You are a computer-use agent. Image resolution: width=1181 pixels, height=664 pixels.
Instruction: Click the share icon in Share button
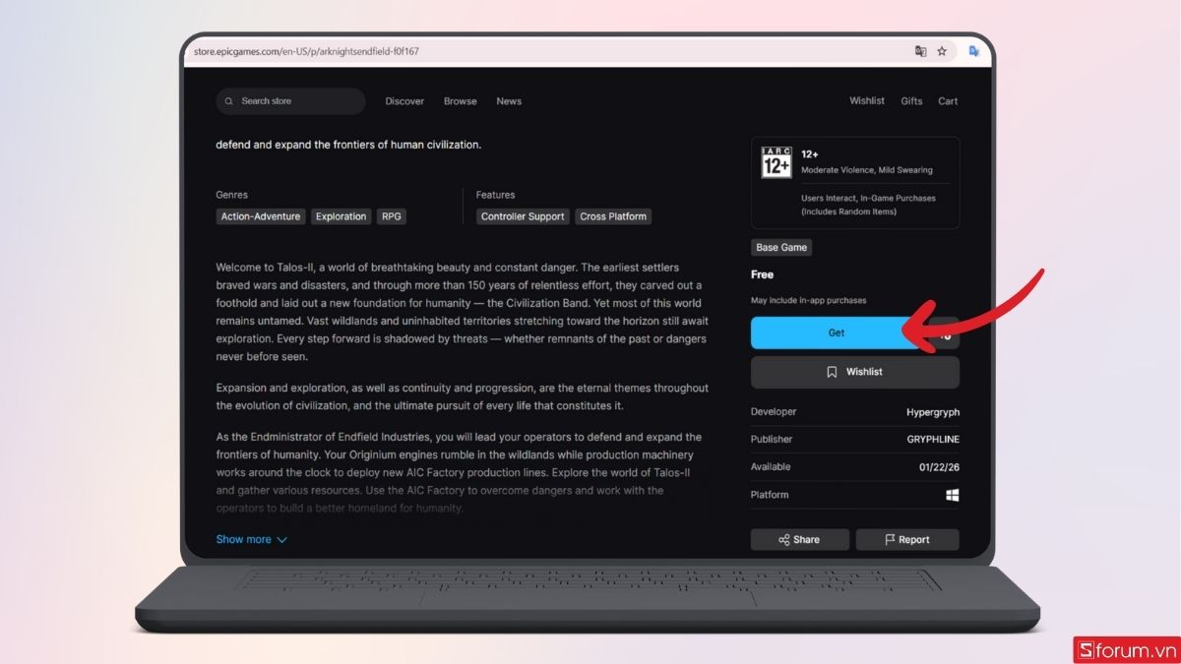point(783,540)
